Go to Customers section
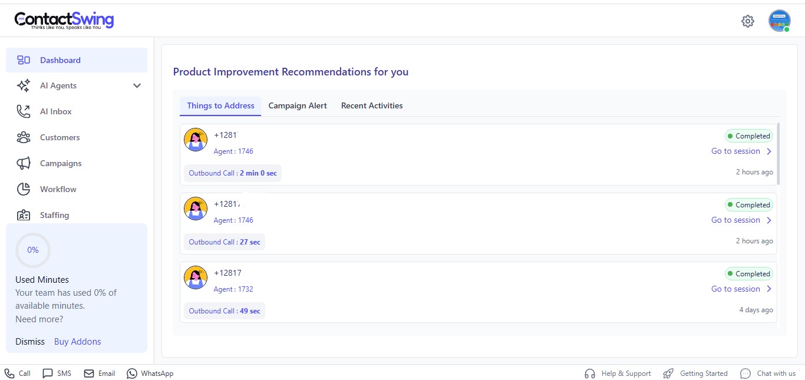The image size is (805, 380). [59, 137]
